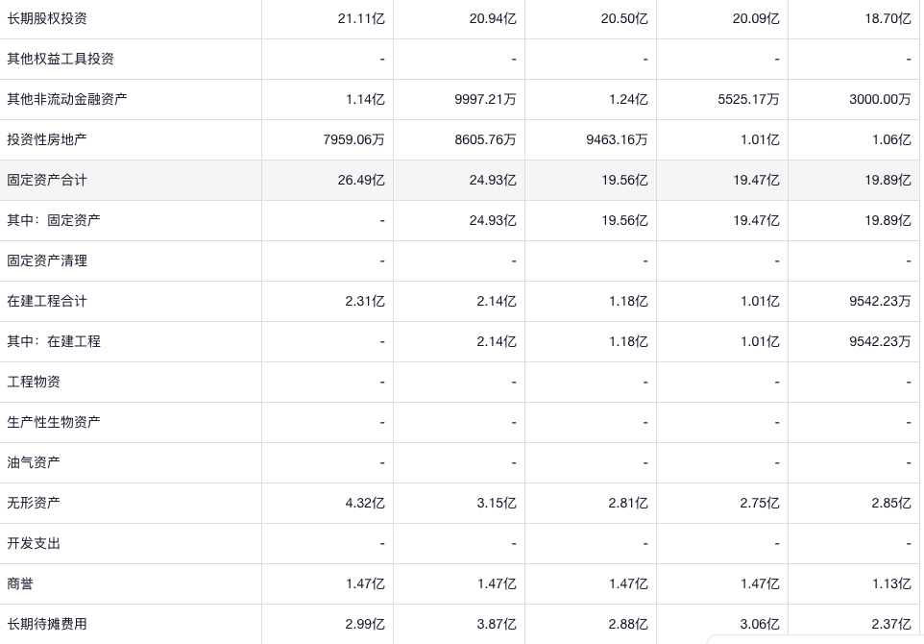The image size is (924, 644).
Task: Click the 无形资产 row label
Action: tap(34, 503)
